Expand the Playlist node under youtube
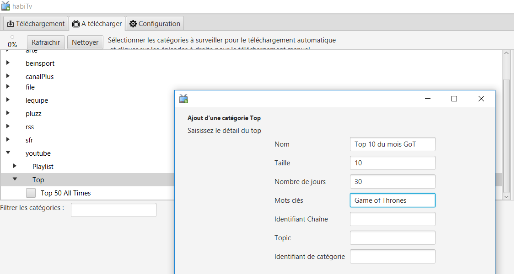This screenshot has height=274, width=527. 15,166
